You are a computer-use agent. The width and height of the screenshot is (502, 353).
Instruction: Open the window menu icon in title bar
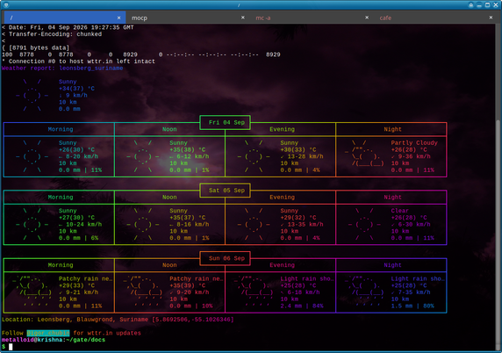pyautogui.click(x=6, y=5)
